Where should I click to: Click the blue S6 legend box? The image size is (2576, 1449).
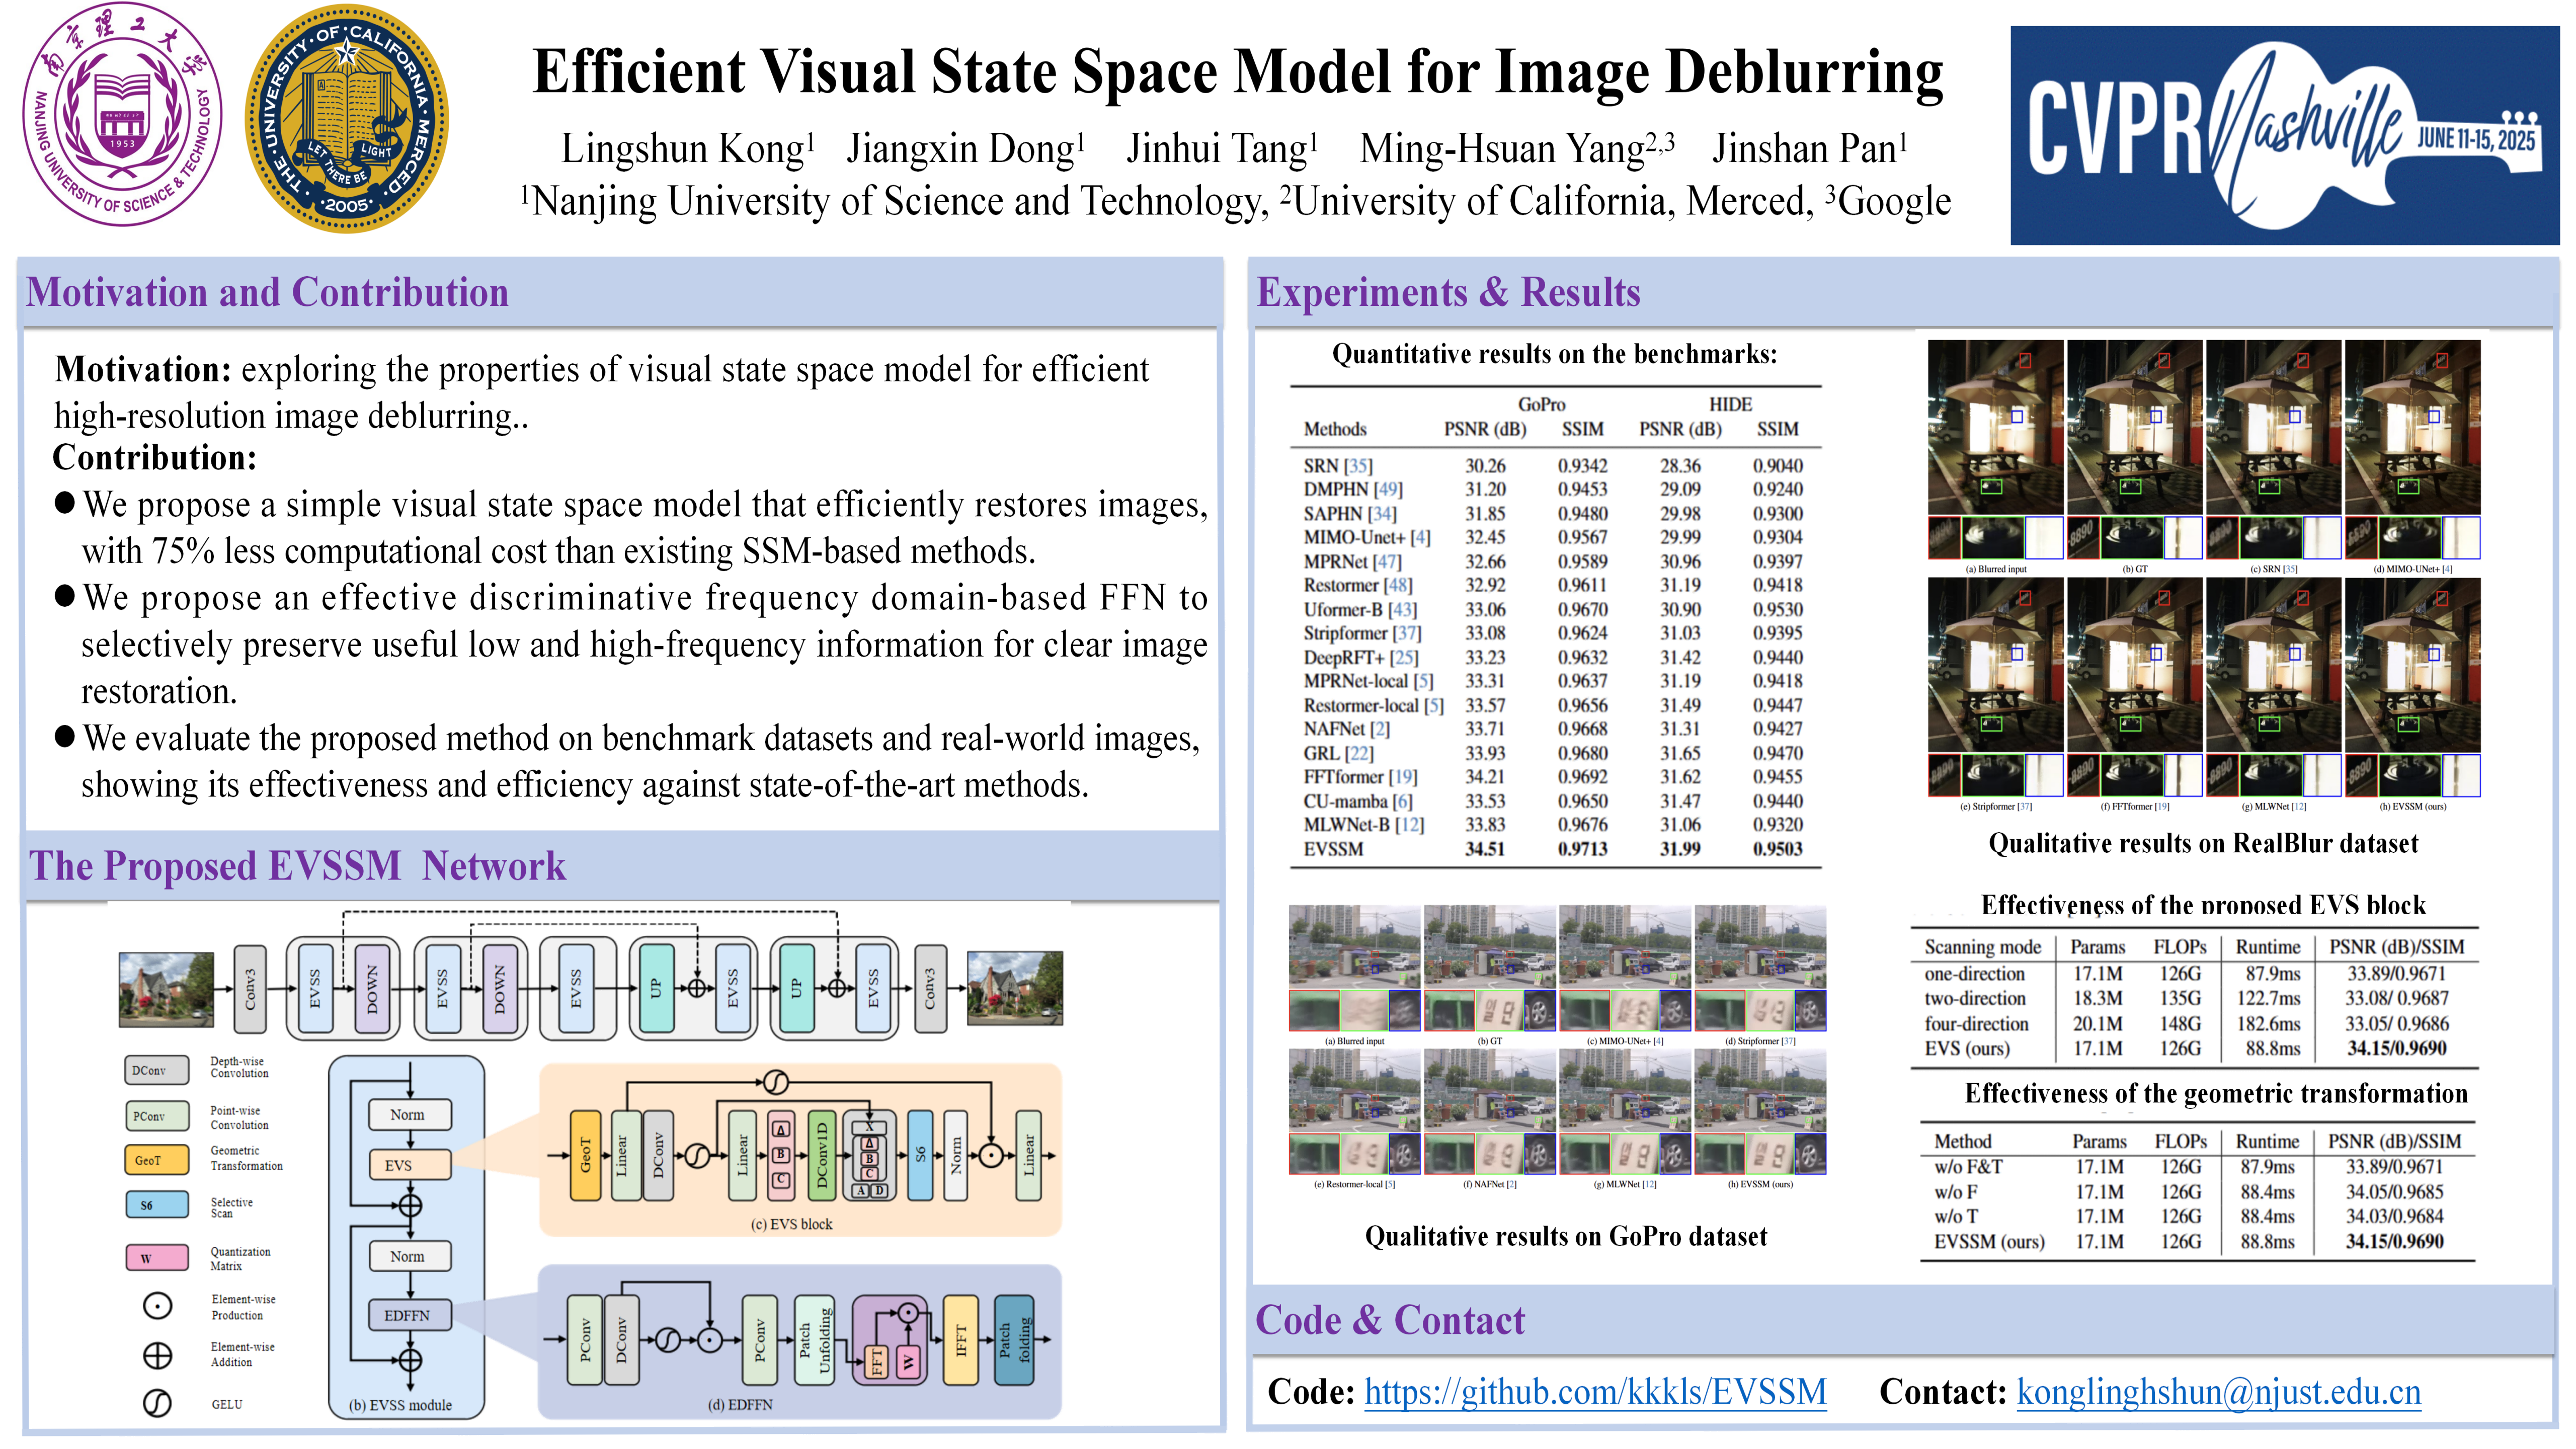pos(156,1205)
